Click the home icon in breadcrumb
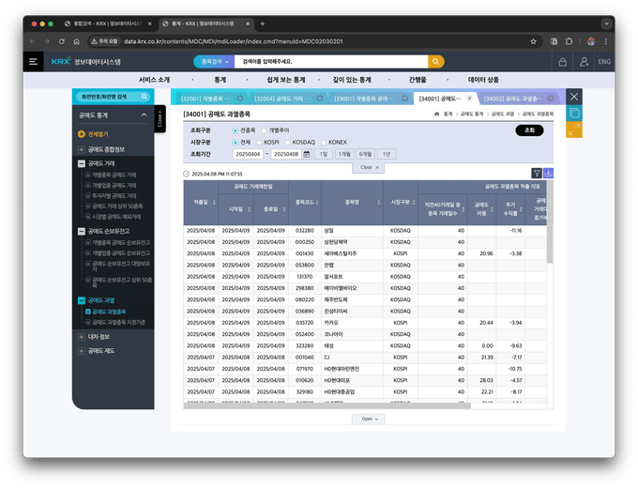Image resolution: width=638 pixels, height=488 pixels. click(436, 114)
